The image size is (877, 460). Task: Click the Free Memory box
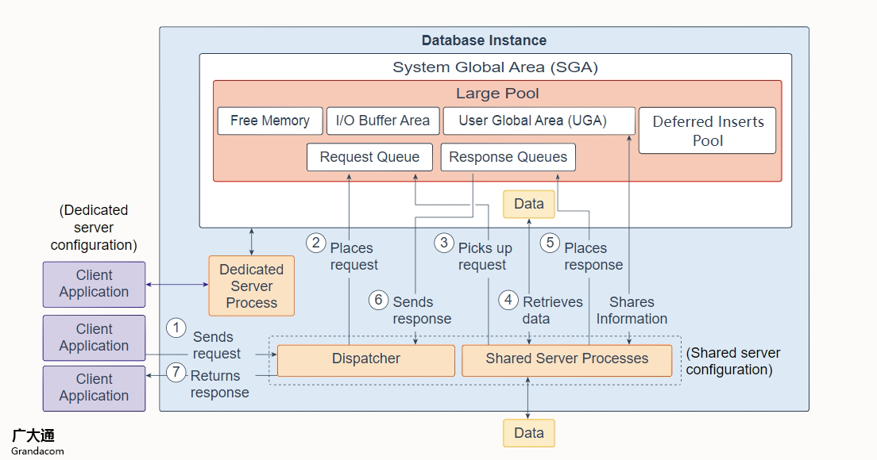click(270, 121)
